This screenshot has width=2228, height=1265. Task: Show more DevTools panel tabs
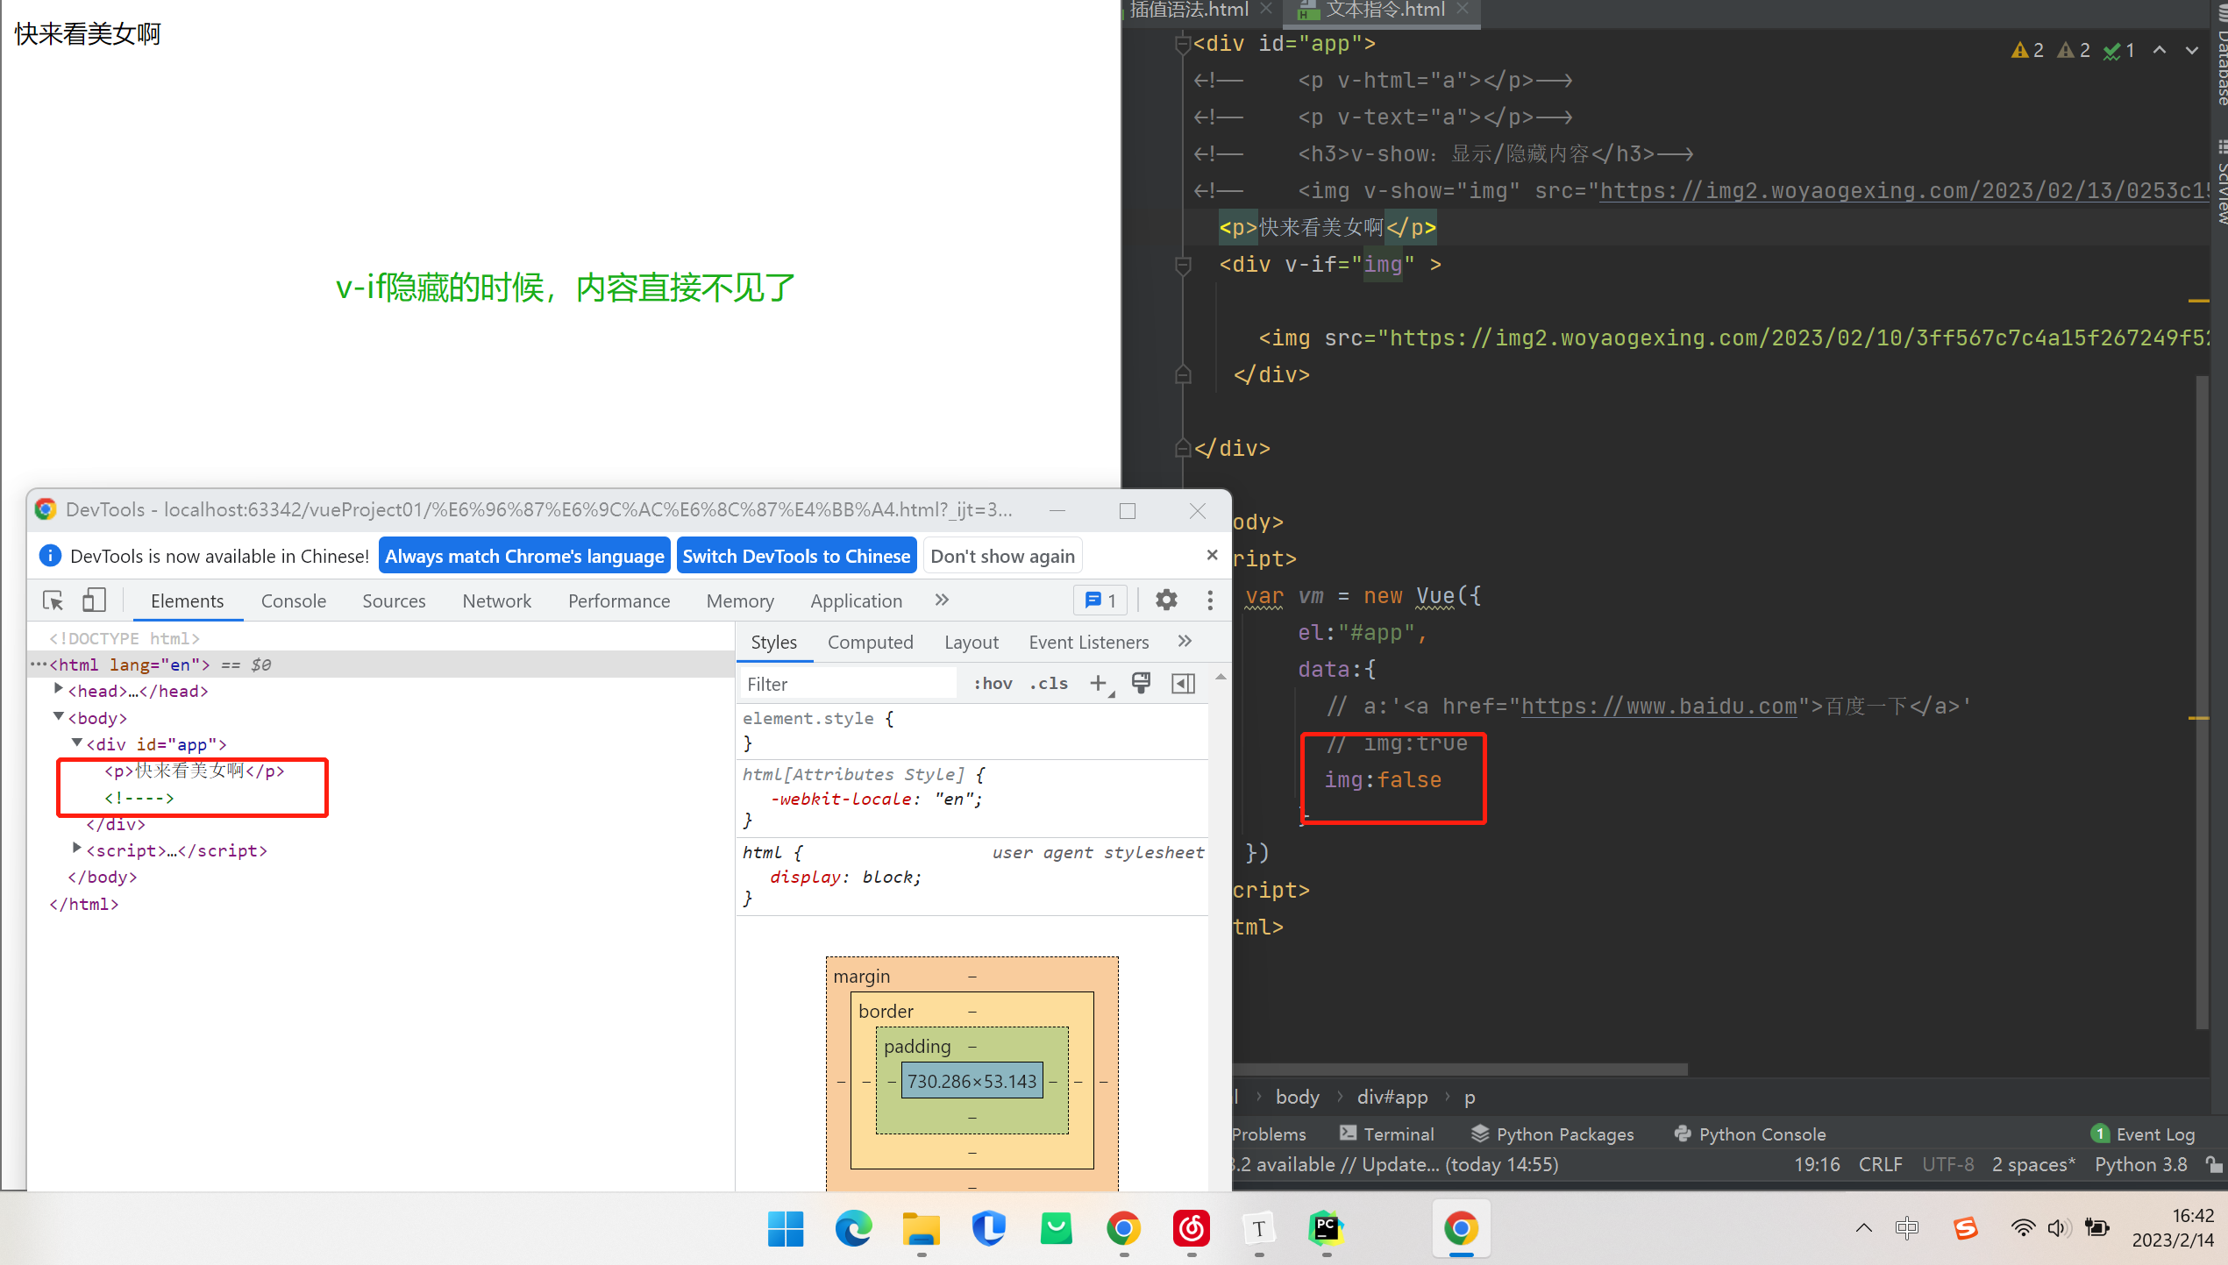[x=943, y=601]
